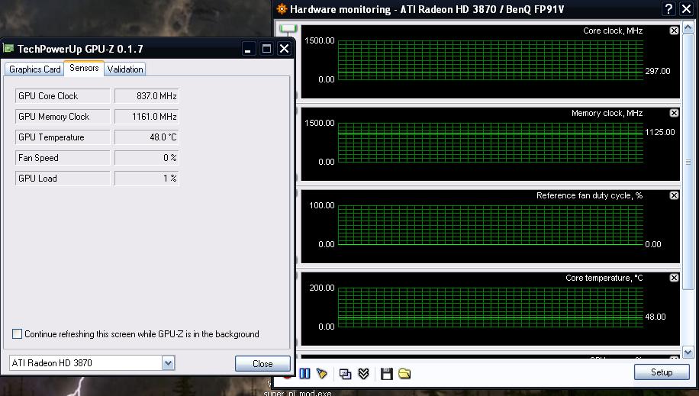Click the GPU Memory Clock value 1161.0 MHz
The image size is (699, 396).
[x=147, y=117]
